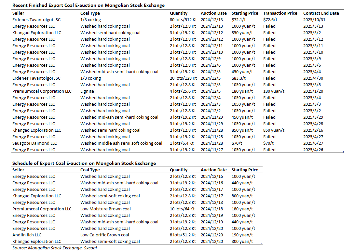Select the 2025/10/31 contract end date
Screen dimensions: 355x251
click(x=314, y=20)
